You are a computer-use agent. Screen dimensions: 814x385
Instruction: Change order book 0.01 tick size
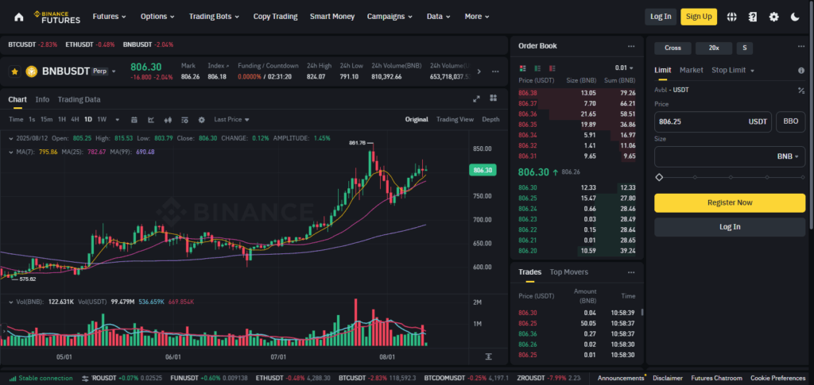click(624, 68)
